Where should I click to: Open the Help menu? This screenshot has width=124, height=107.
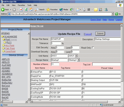point(35,5)
